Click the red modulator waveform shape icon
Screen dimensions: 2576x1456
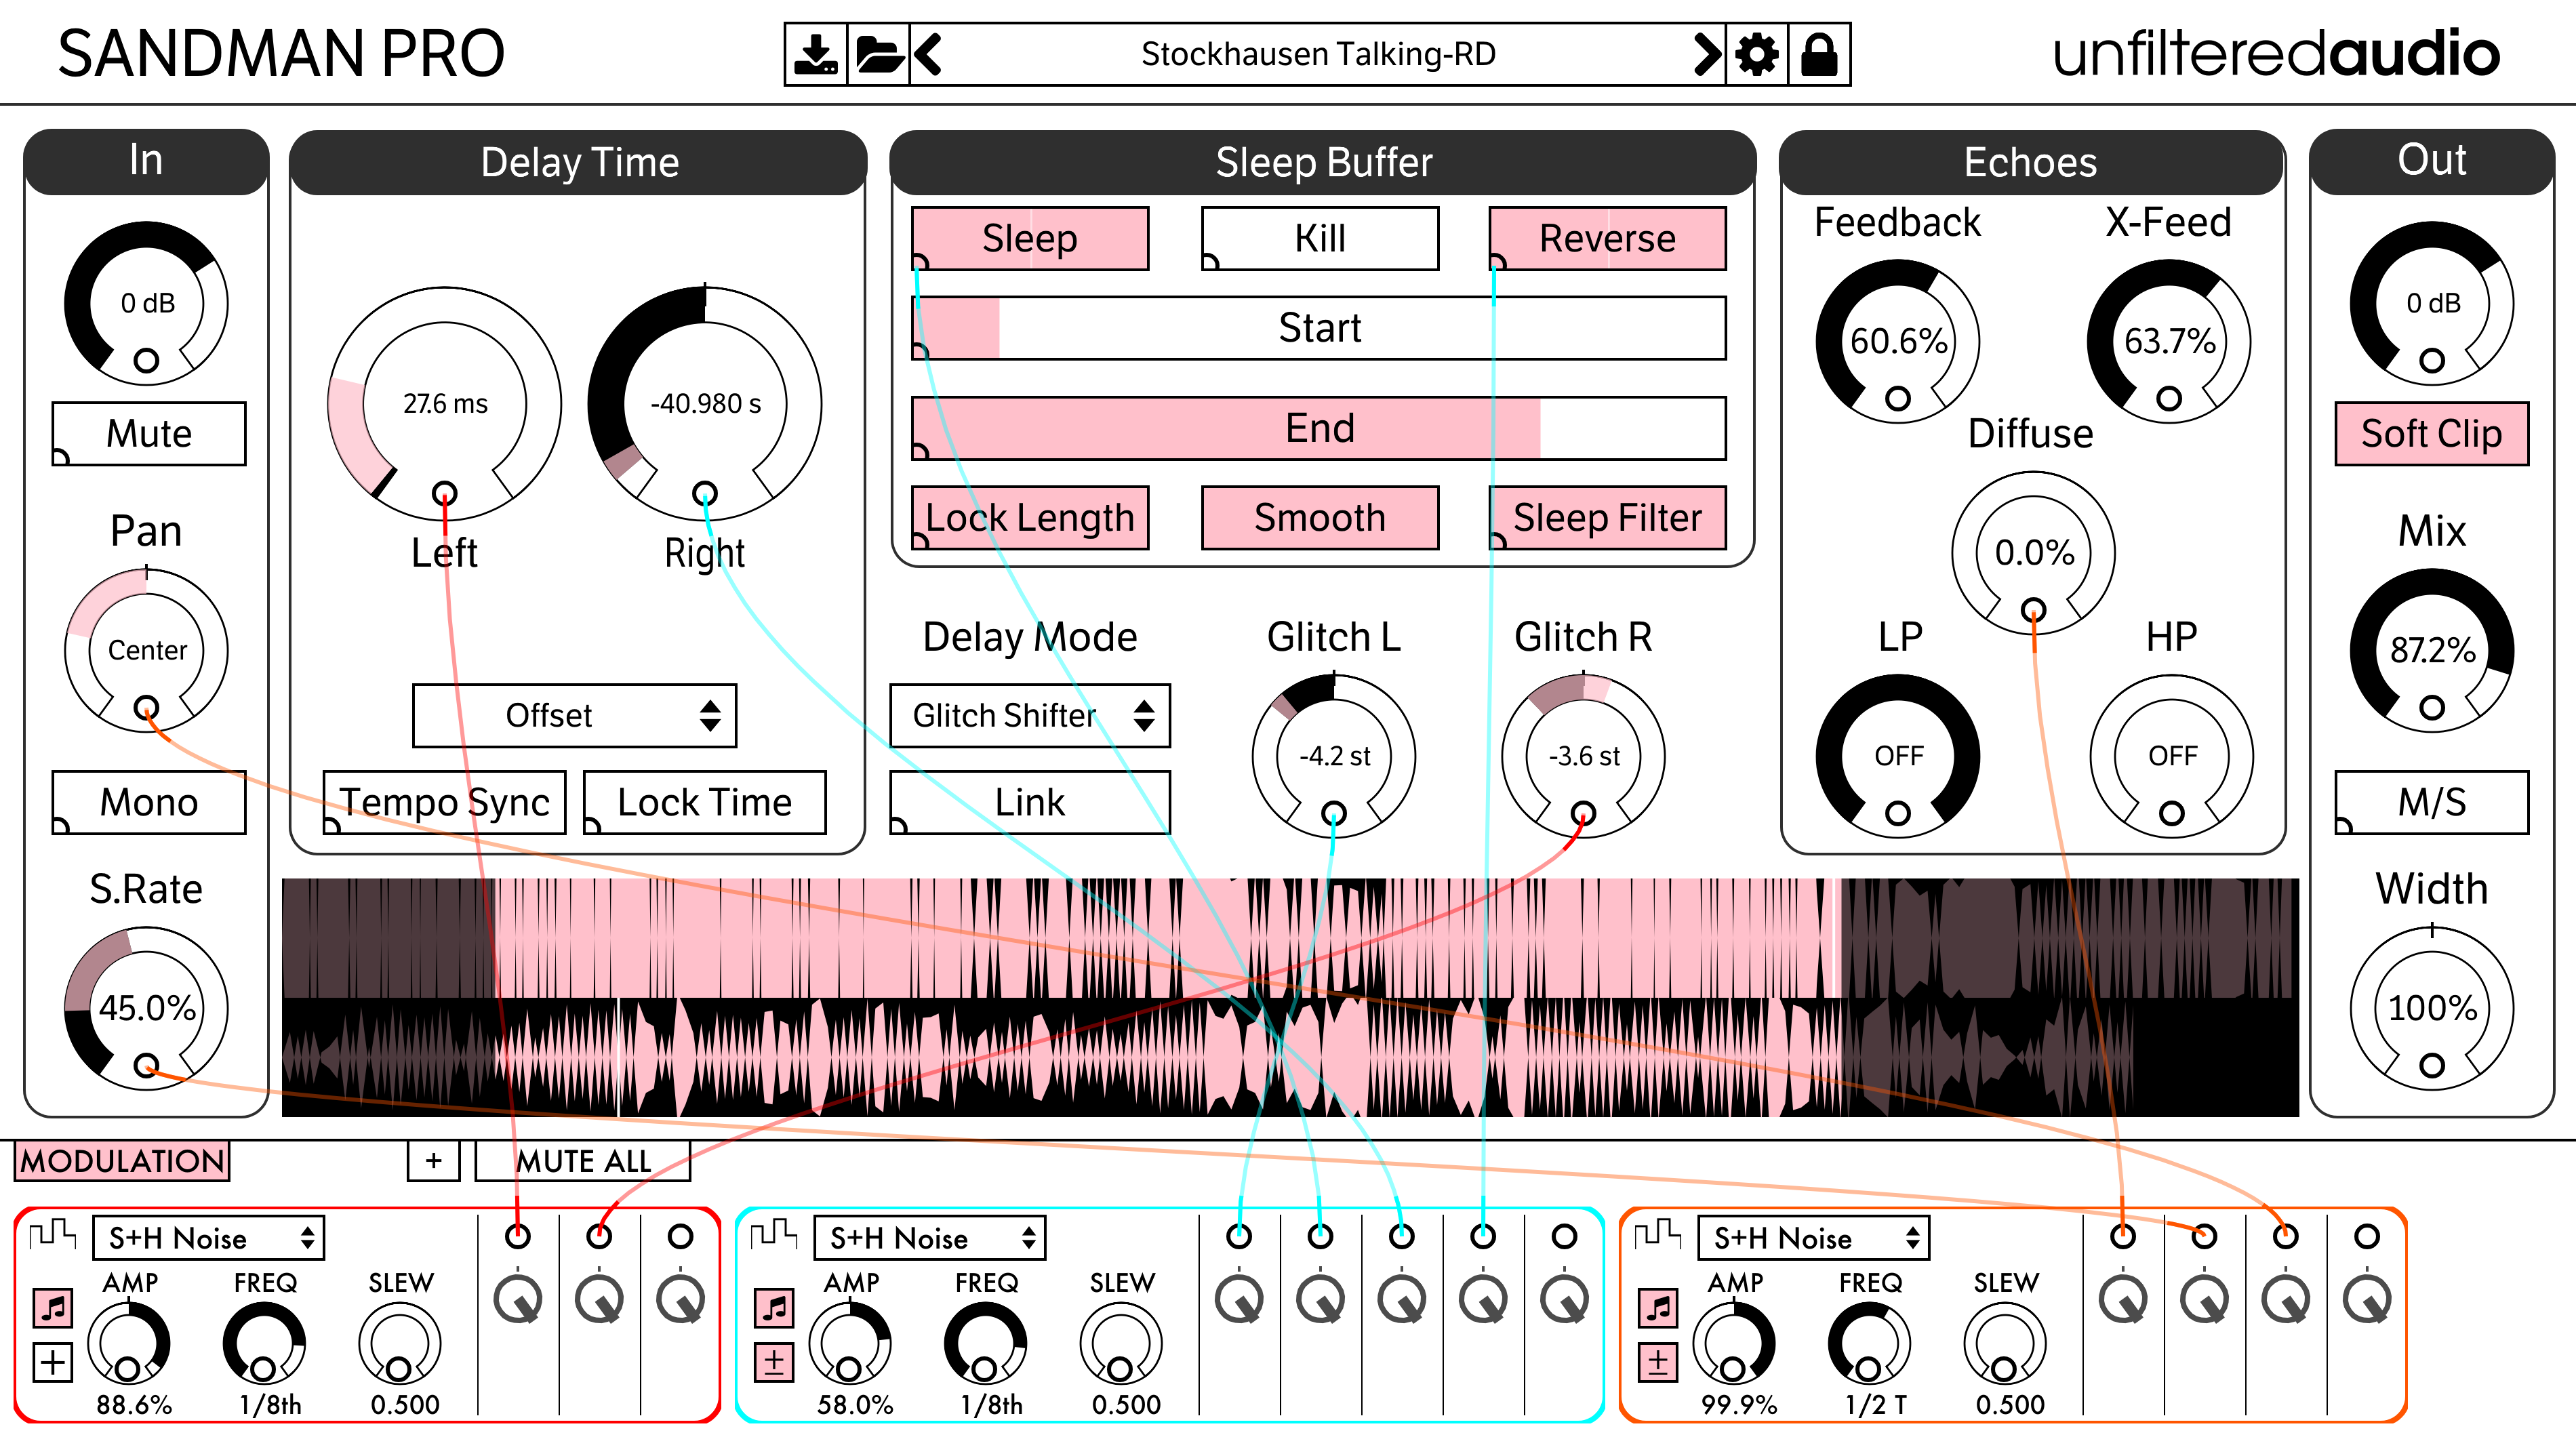[53, 1235]
